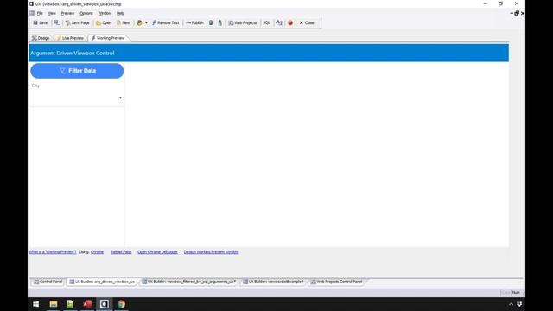Open the Window menu
Screen dimensions: 553x311
pyautogui.click(x=105, y=14)
